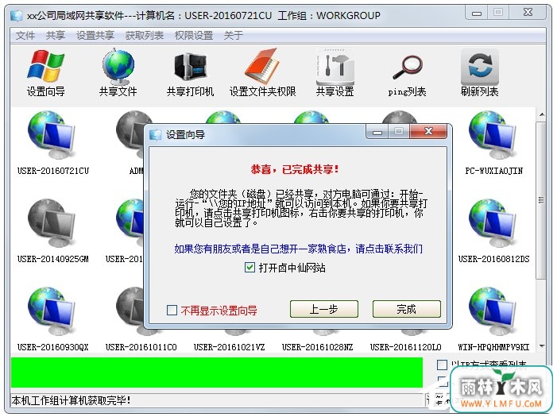557x417 pixels.
Task: Click the USER-20161021VZ computer label
Action: coord(229,347)
